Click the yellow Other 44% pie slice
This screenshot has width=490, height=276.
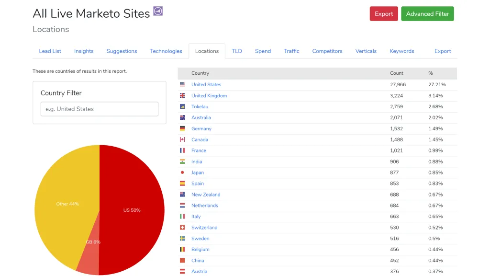(67, 204)
